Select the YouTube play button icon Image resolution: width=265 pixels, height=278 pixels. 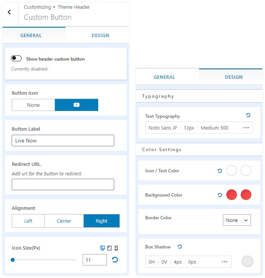[x=77, y=105]
